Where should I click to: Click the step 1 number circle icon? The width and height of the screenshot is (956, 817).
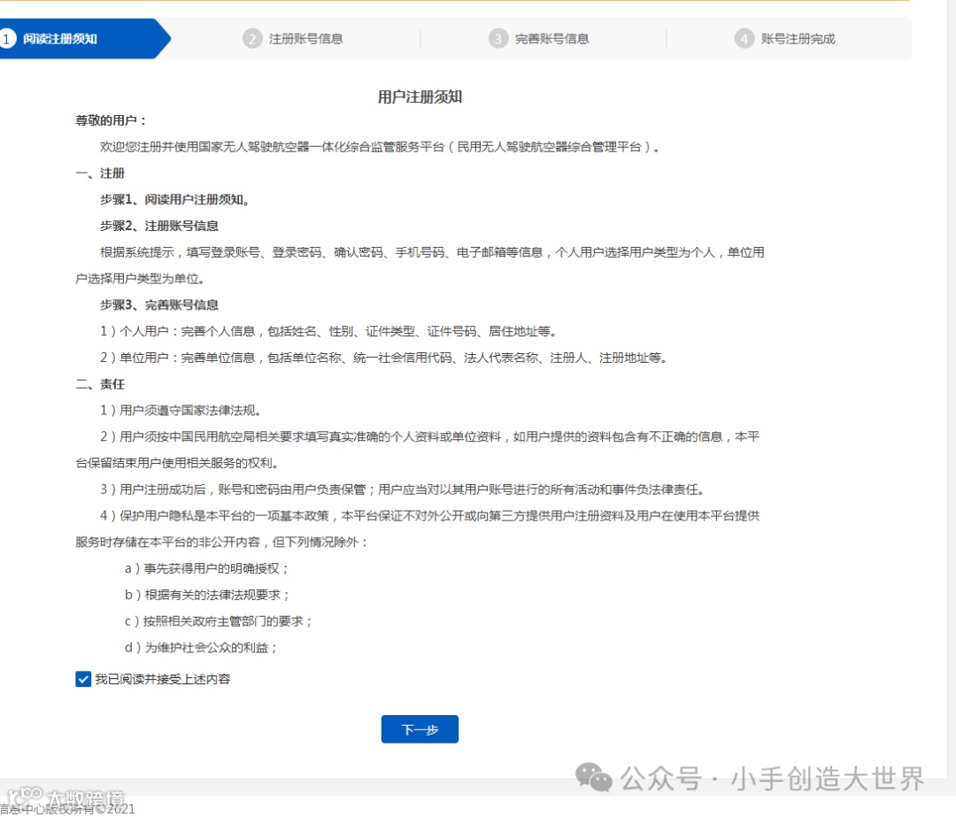coord(6,39)
